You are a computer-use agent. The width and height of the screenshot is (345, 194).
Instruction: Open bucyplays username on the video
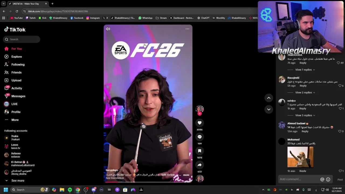(x=112, y=170)
